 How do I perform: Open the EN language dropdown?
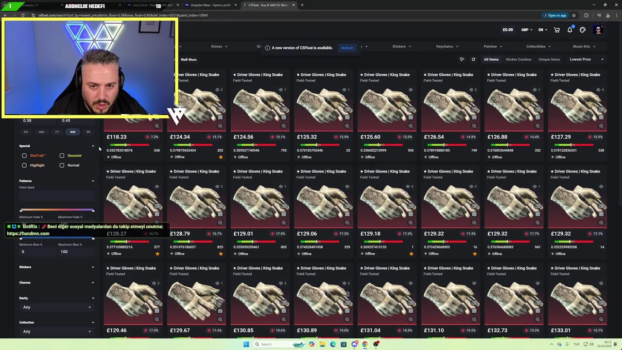[543, 30]
